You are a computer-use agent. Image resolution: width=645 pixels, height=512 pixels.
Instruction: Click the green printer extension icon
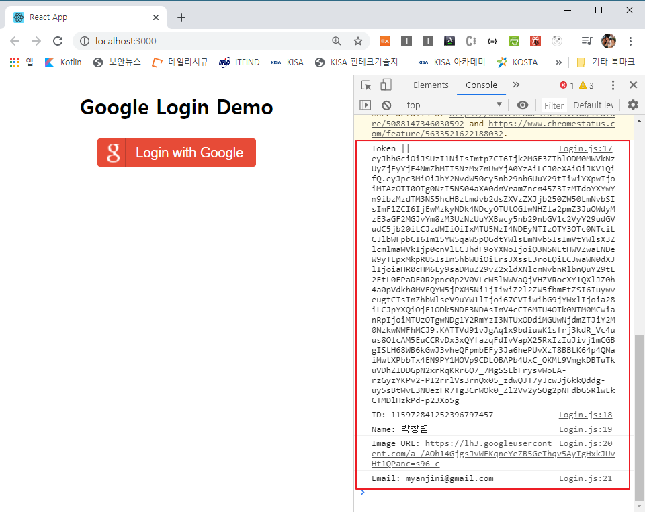(x=514, y=41)
